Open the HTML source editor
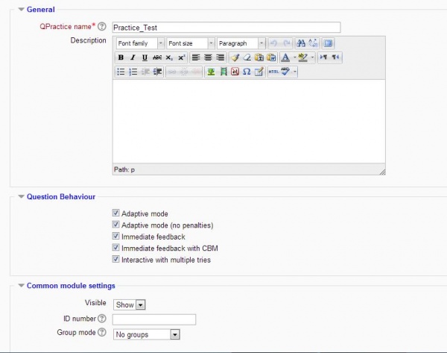 tap(273, 72)
